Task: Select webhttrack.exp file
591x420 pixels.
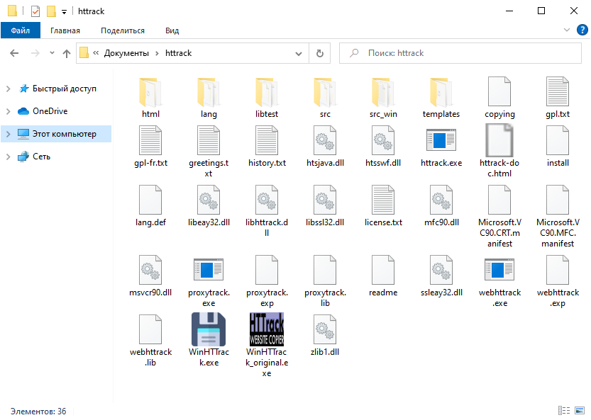Action: tap(558, 281)
